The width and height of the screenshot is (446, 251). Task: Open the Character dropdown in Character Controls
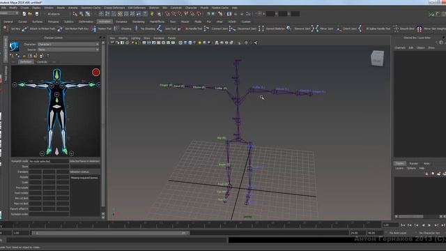tap(68, 45)
